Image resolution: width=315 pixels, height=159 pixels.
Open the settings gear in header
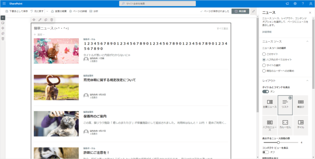[x=295, y=4]
